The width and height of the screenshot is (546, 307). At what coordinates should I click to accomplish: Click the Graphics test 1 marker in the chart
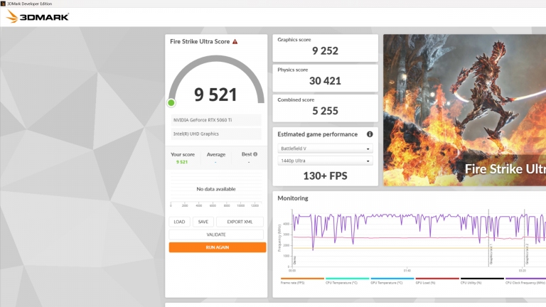coord(491,254)
